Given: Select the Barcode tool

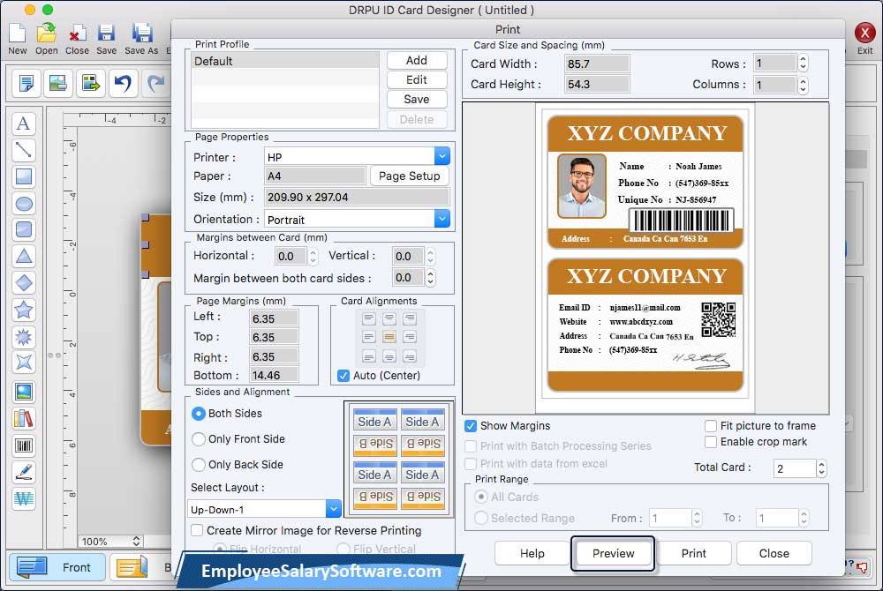Looking at the screenshot, I should tap(24, 445).
